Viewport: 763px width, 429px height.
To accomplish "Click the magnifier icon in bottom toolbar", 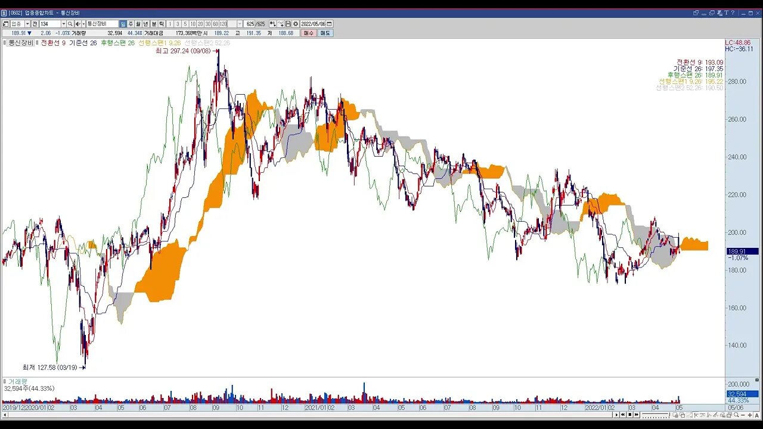I will pyautogui.click(x=736, y=415).
